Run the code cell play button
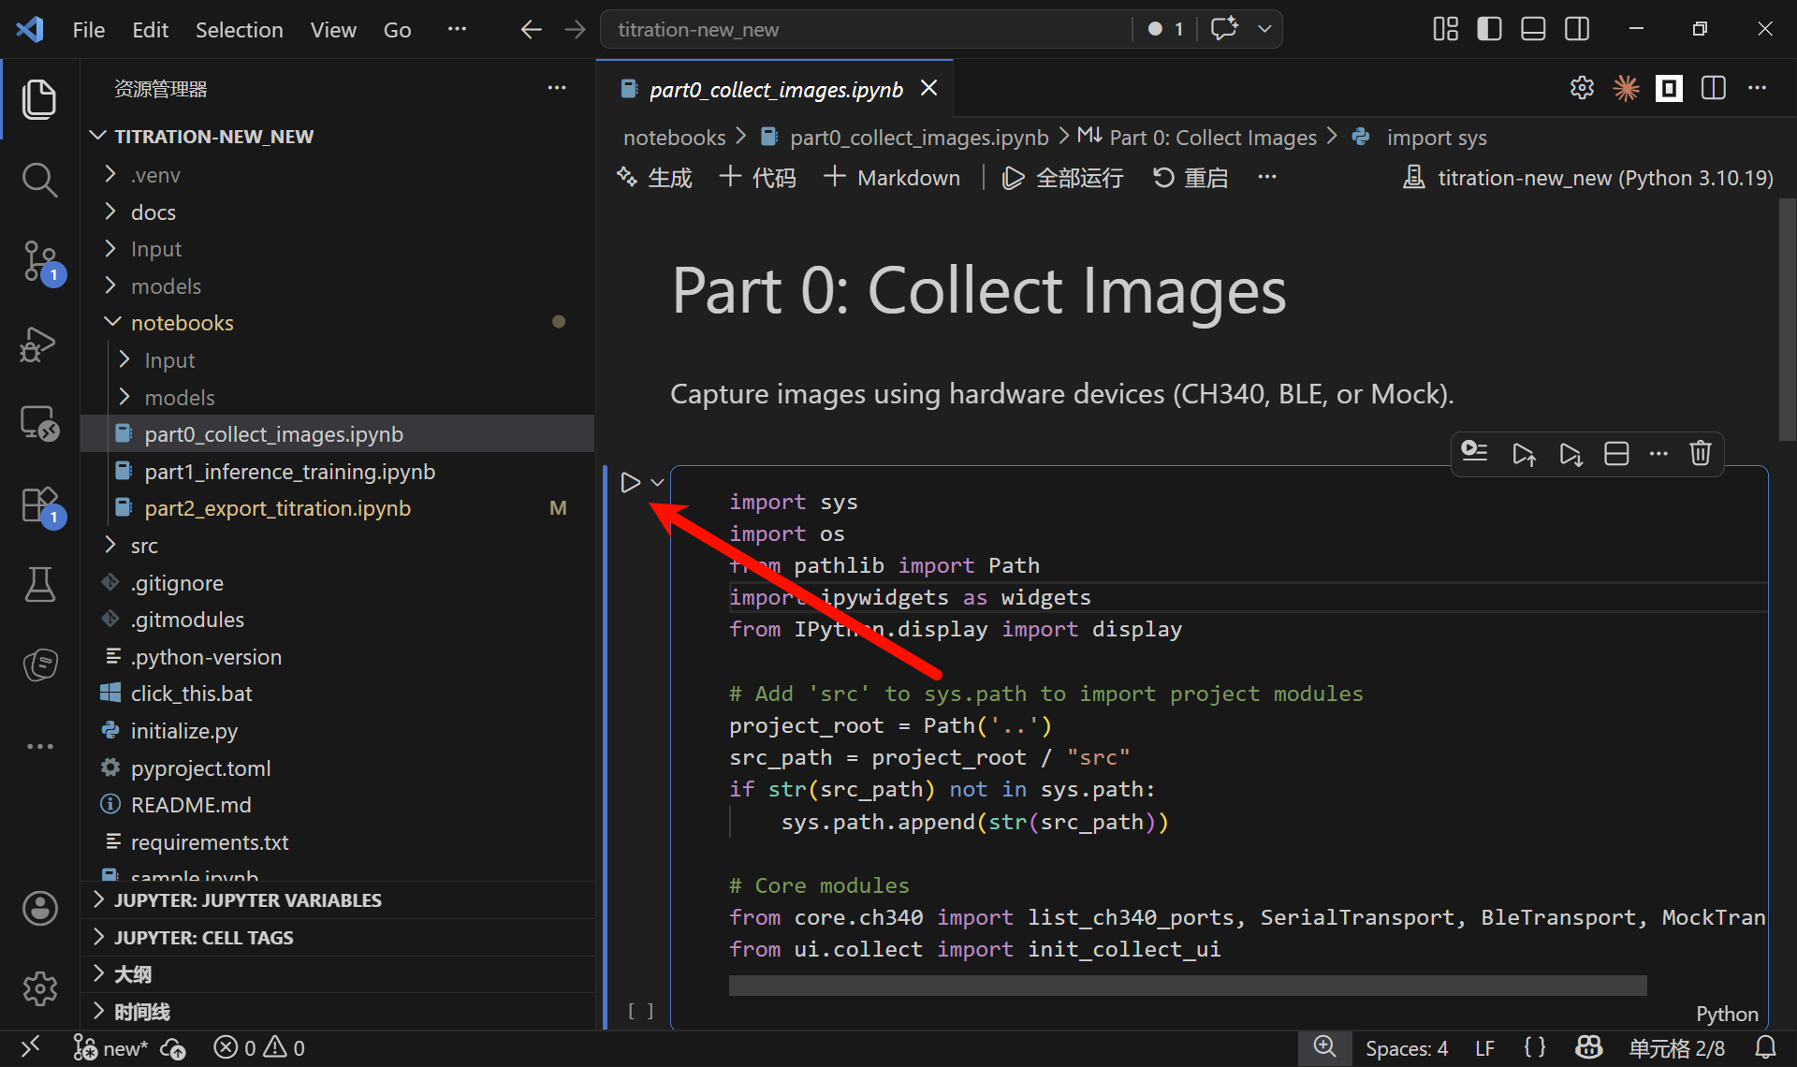Screen dimensions: 1797x1067 630,483
